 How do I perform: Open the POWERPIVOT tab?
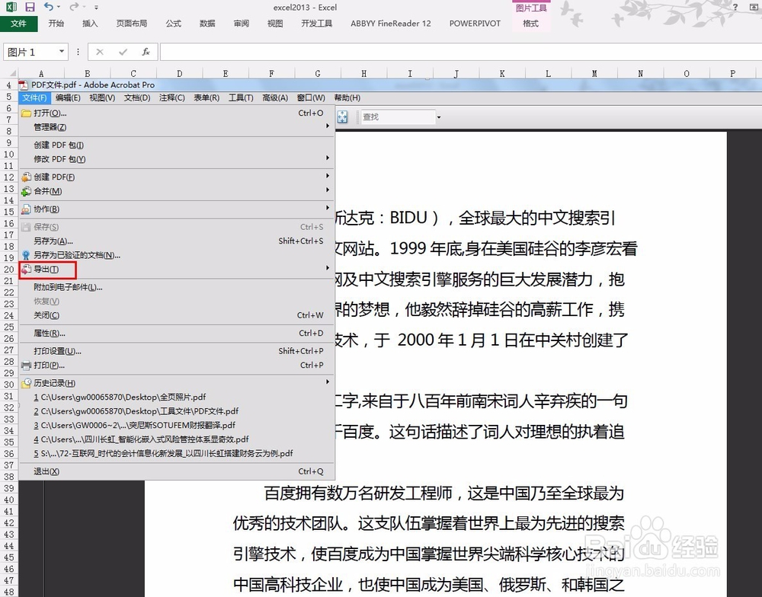tap(475, 24)
